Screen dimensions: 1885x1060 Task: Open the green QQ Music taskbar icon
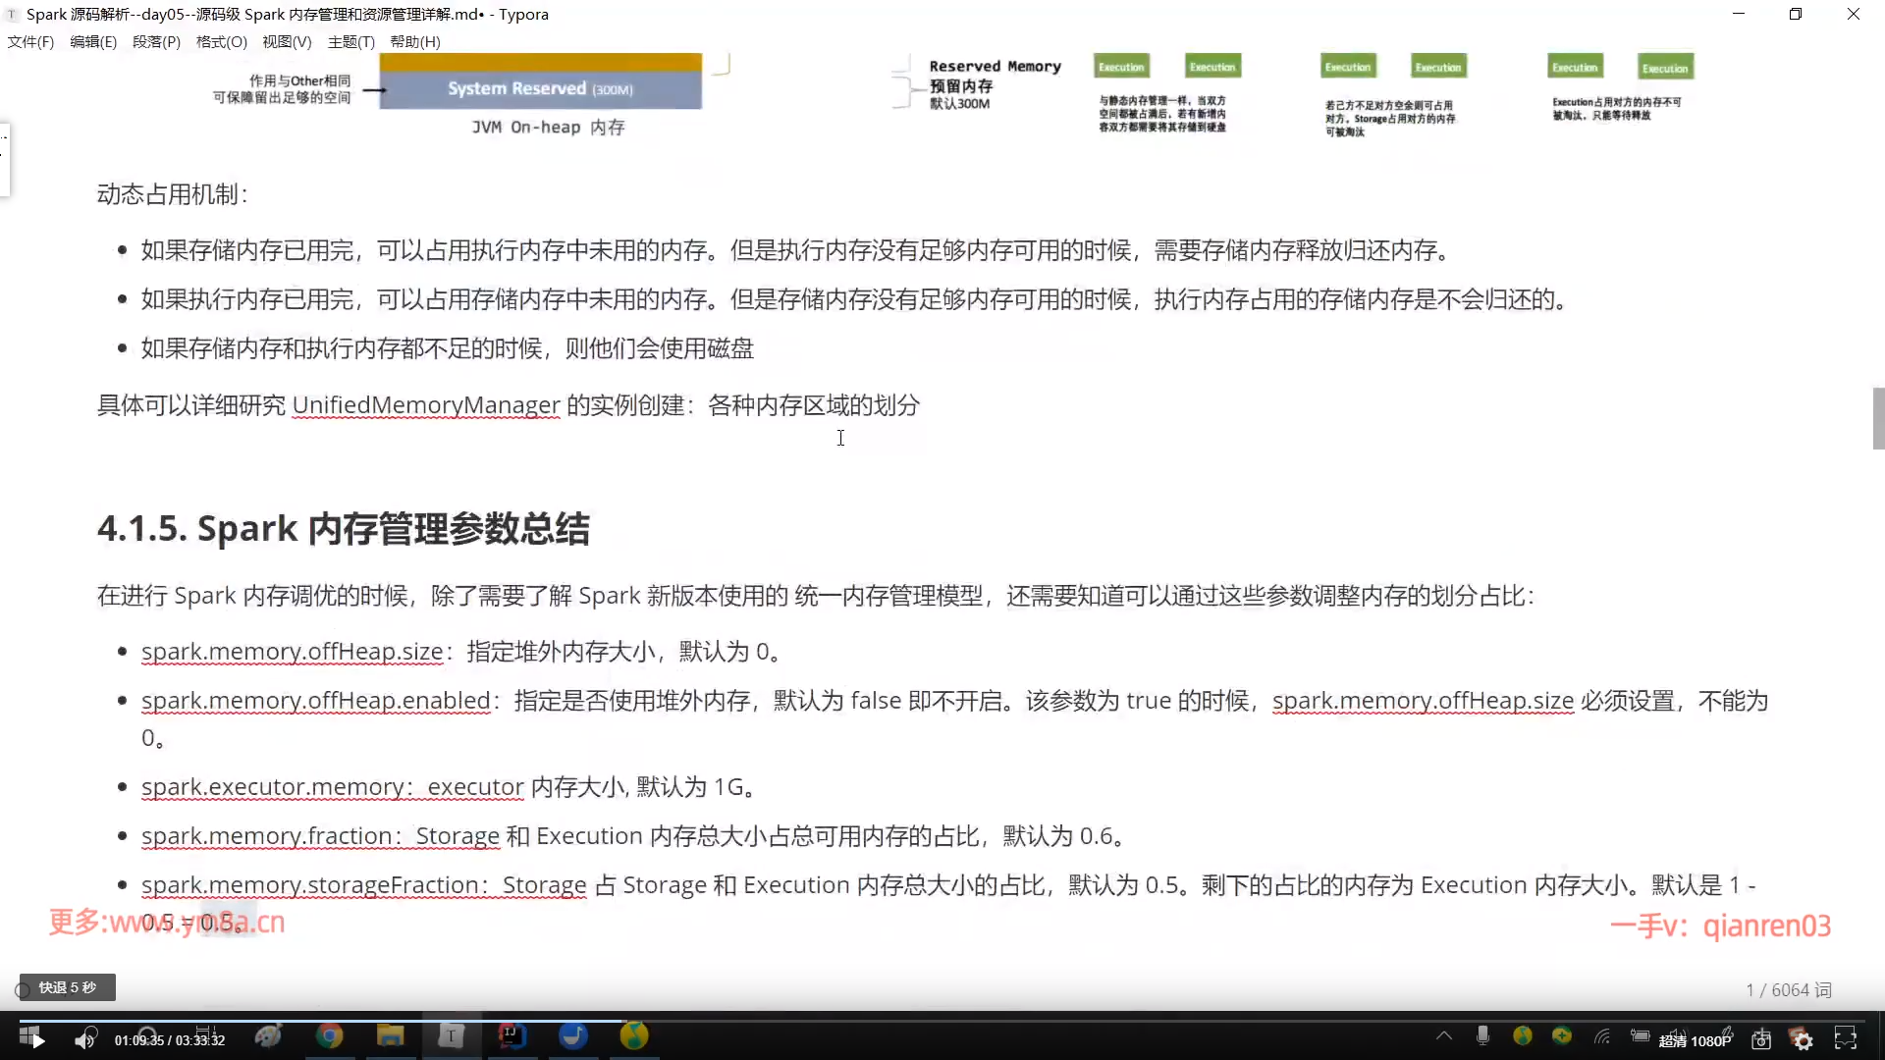[634, 1035]
